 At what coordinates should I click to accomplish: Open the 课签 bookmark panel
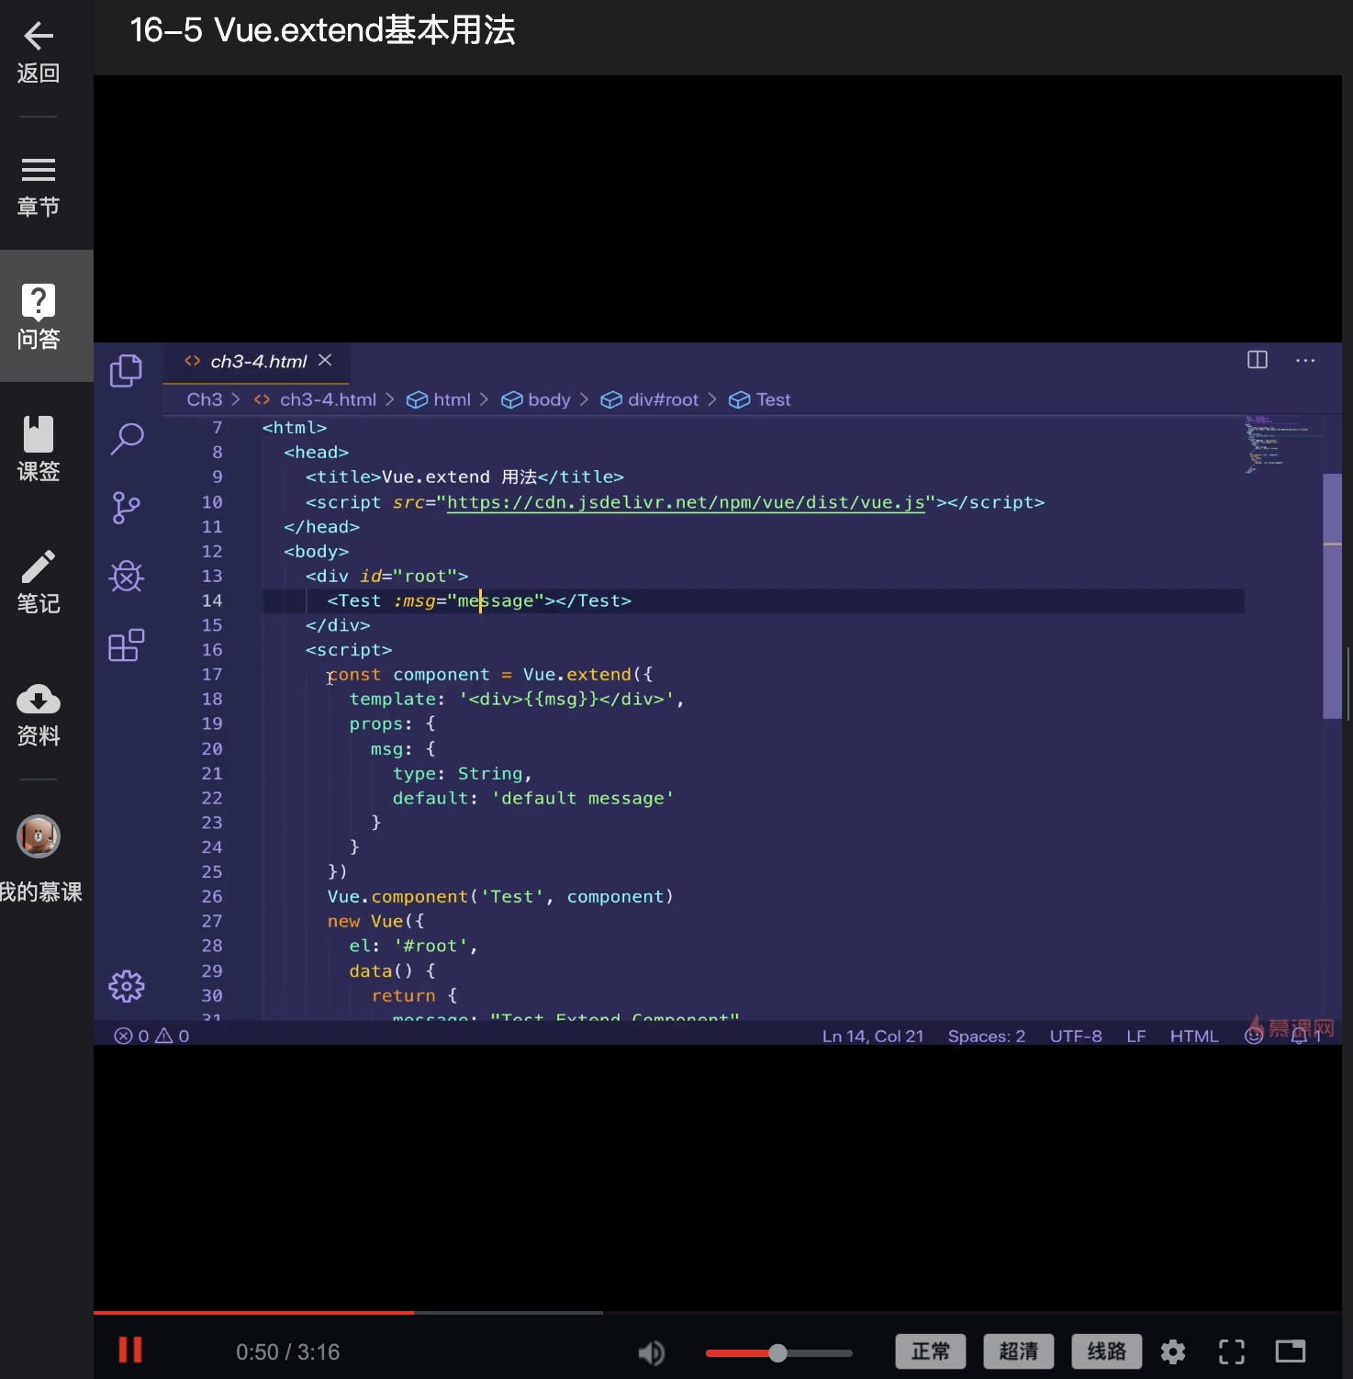coord(39,449)
